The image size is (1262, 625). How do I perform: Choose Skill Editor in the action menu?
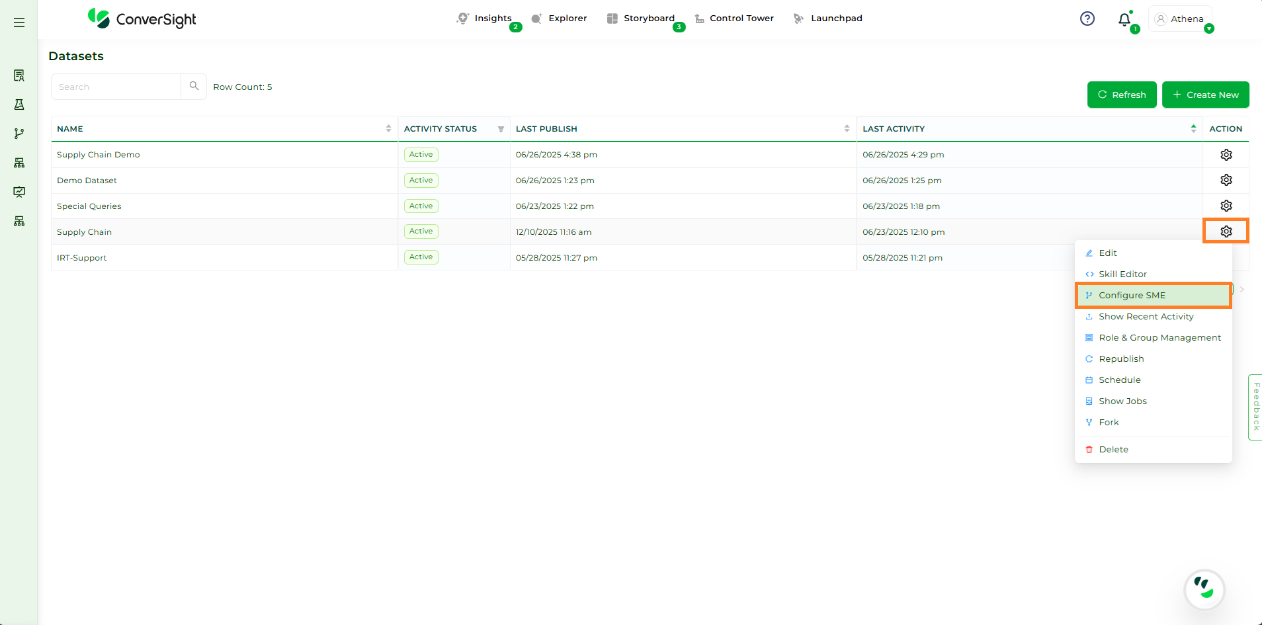pos(1122,274)
